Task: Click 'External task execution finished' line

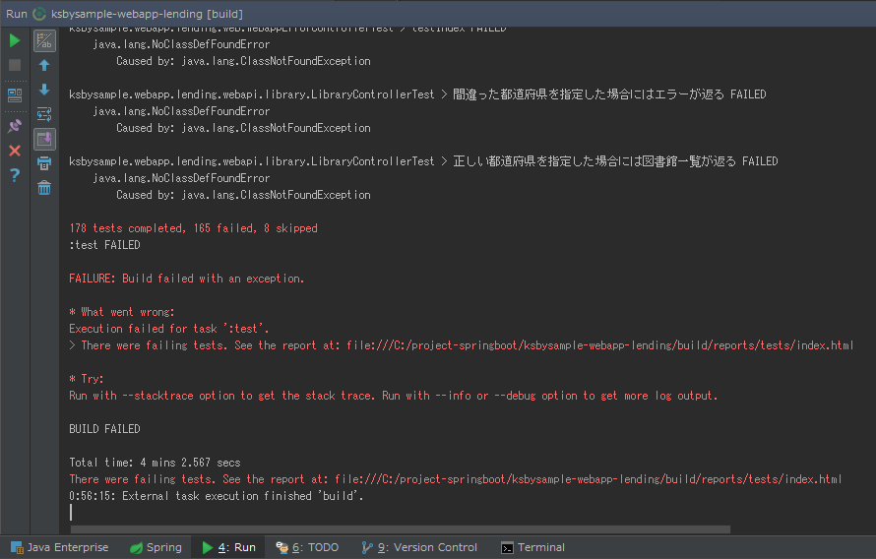Action: 217,496
